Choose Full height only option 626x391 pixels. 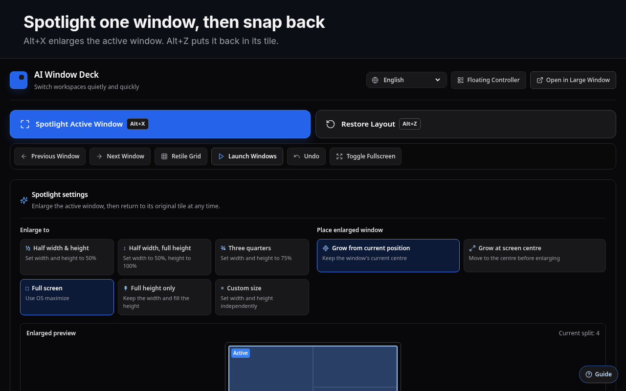[164, 297]
